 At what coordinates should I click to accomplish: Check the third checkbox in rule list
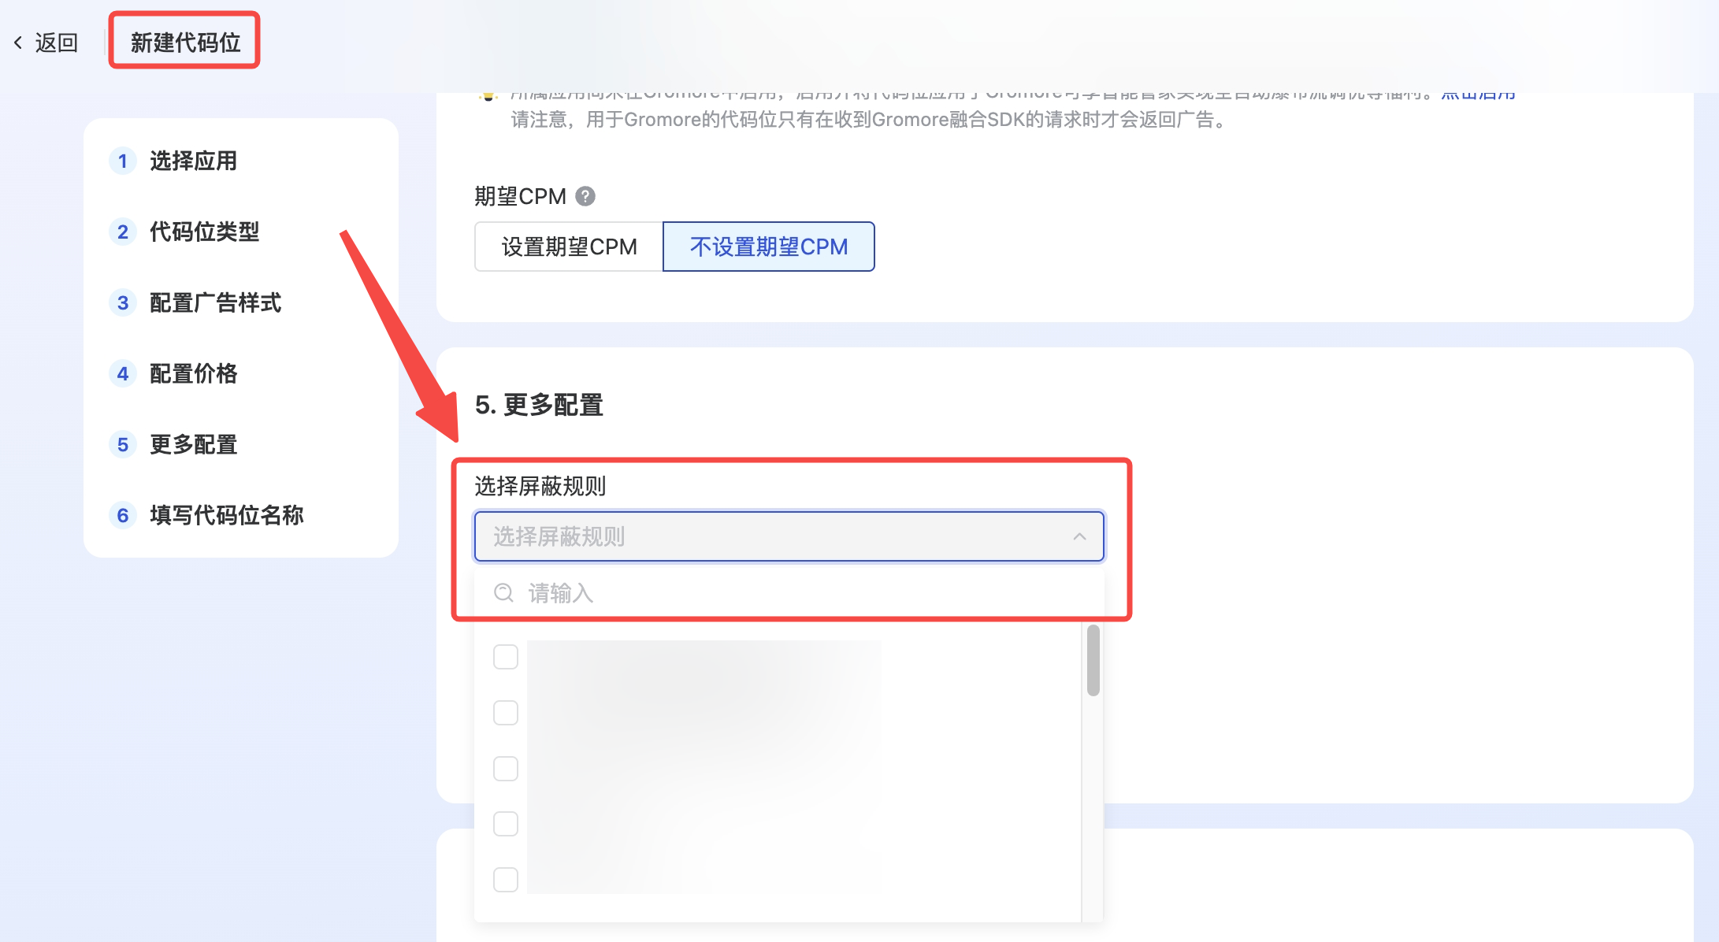coord(505,768)
